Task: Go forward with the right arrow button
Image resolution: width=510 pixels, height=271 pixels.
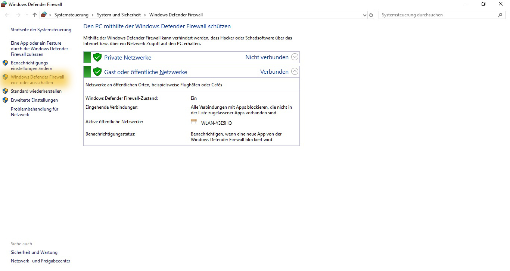Action: click(18, 15)
